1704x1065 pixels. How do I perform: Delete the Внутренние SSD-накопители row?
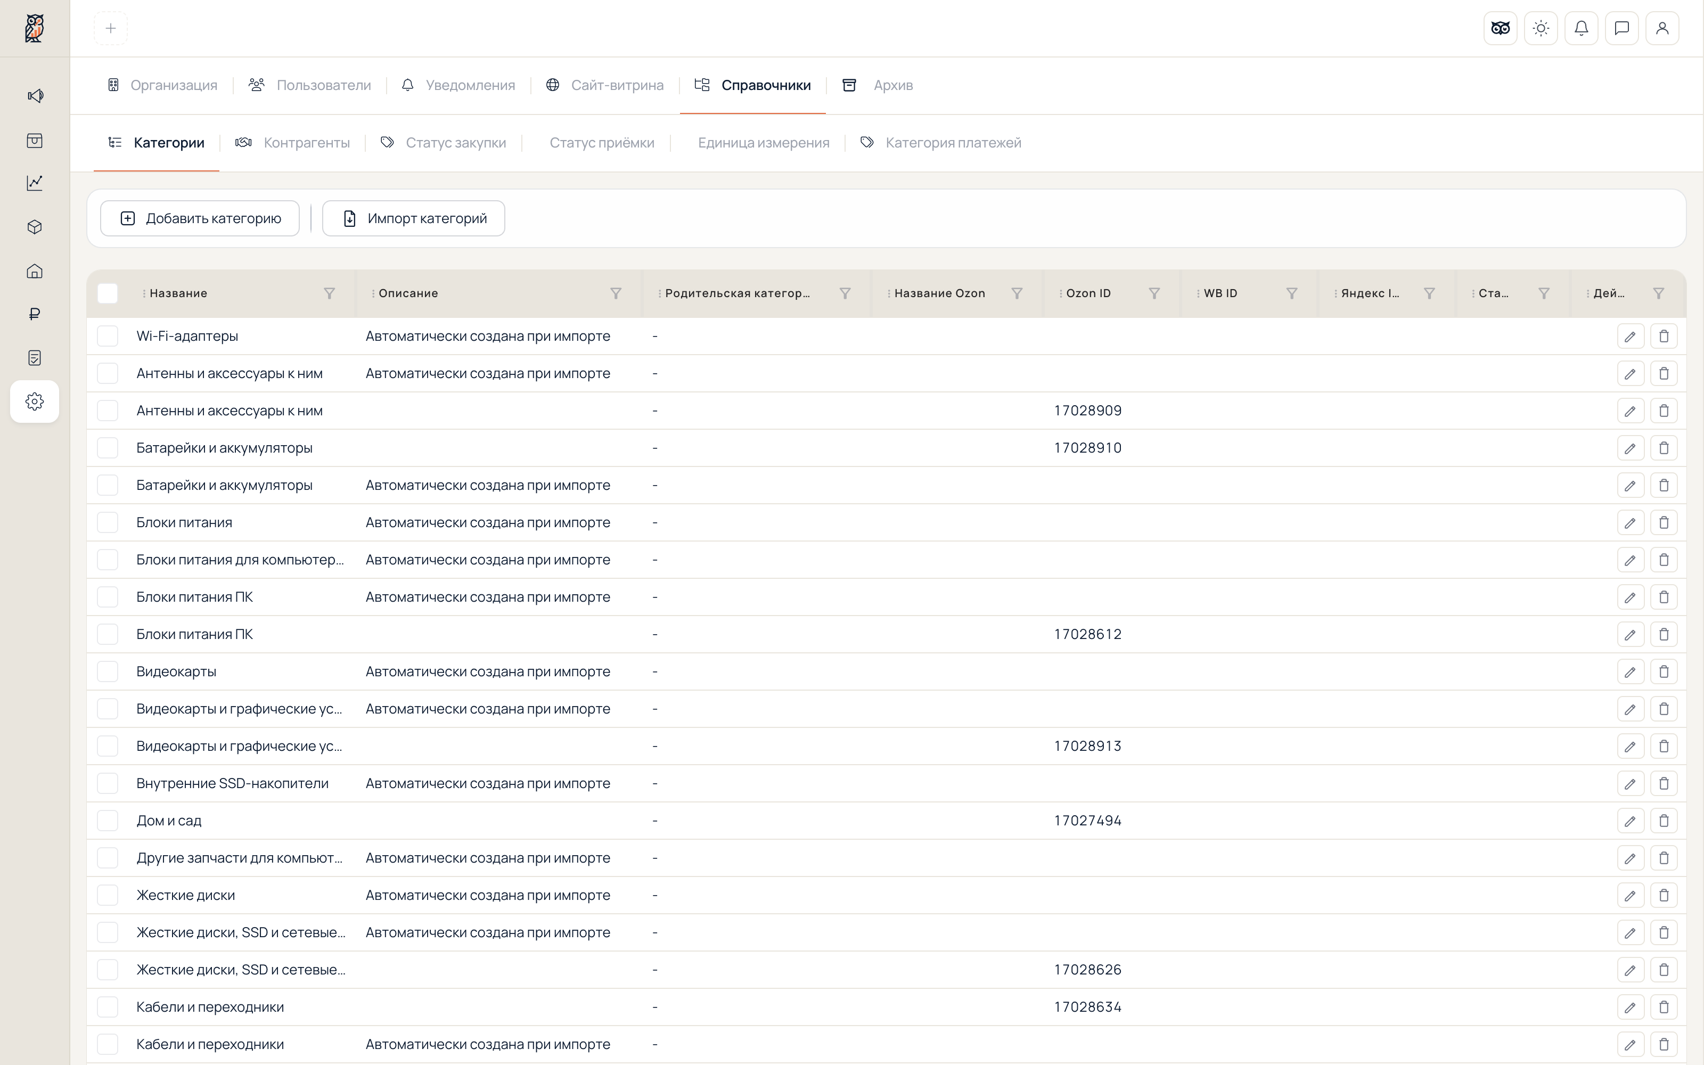1664,783
